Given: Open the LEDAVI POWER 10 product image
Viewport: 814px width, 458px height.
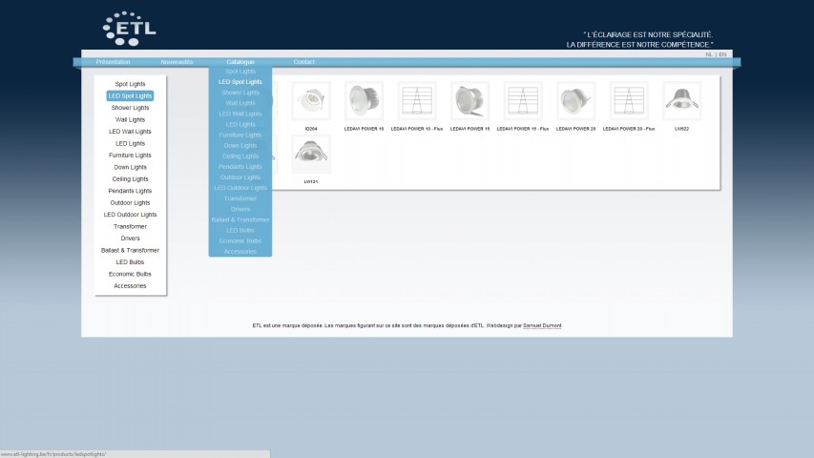Looking at the screenshot, I should pos(364,101).
